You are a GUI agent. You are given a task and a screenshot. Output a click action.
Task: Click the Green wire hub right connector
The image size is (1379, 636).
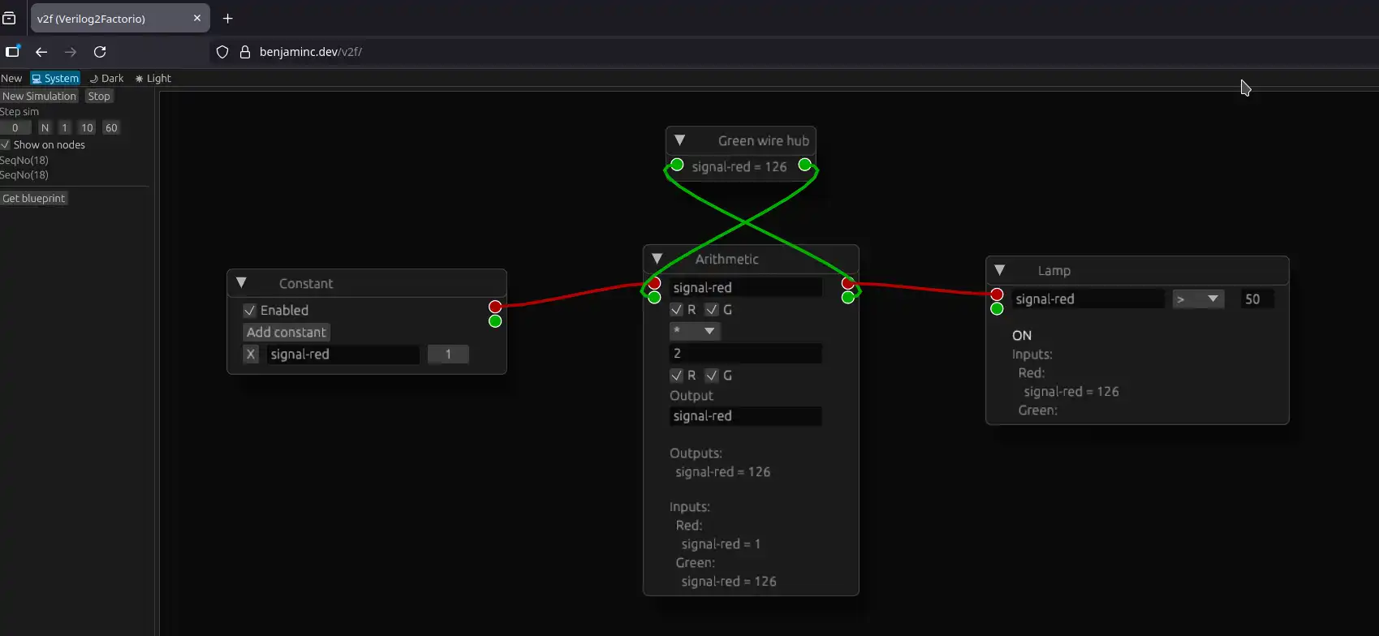tap(804, 165)
